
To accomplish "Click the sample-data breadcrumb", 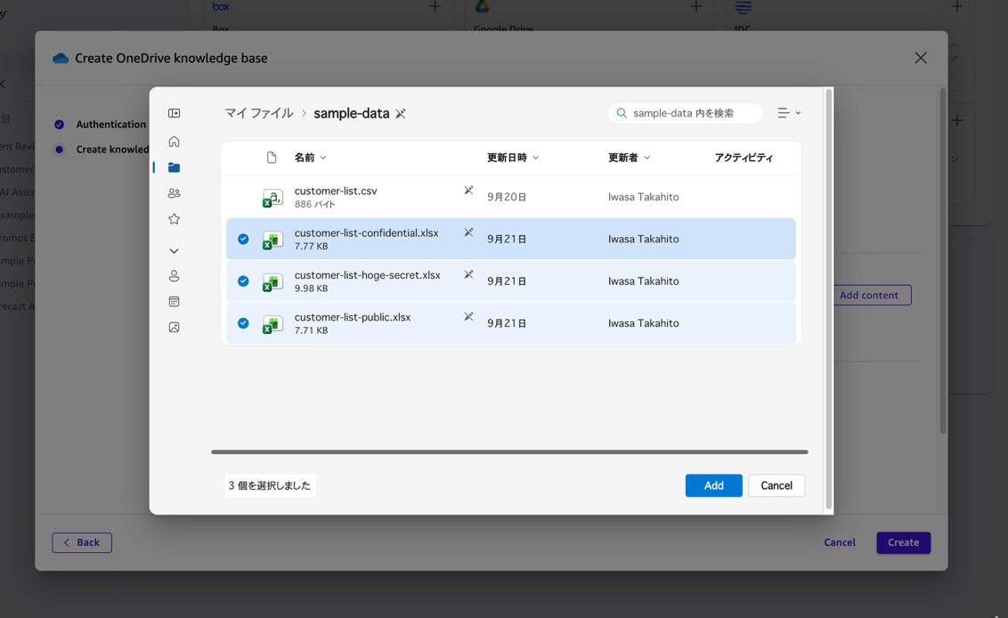I will click(352, 113).
